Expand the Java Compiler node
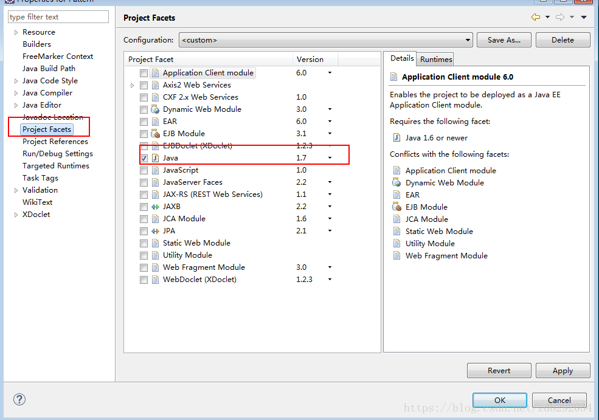 [x=16, y=93]
